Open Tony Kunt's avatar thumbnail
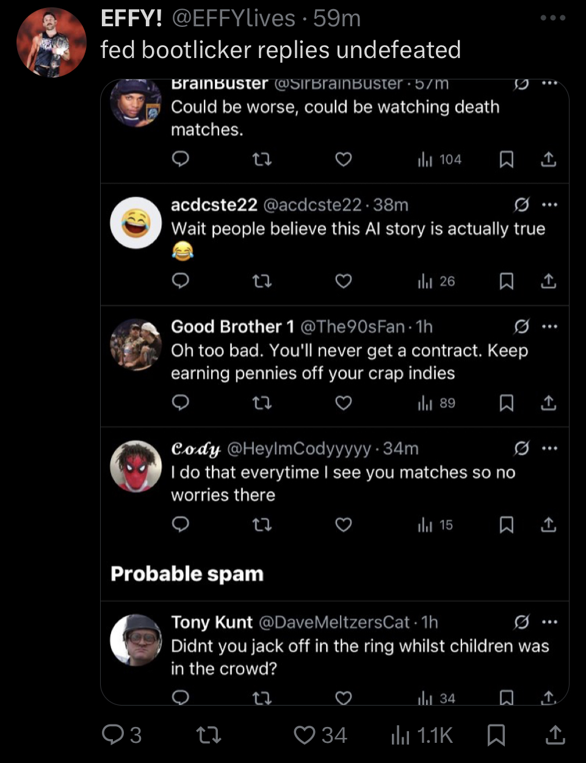The width and height of the screenshot is (586, 763). [x=136, y=640]
